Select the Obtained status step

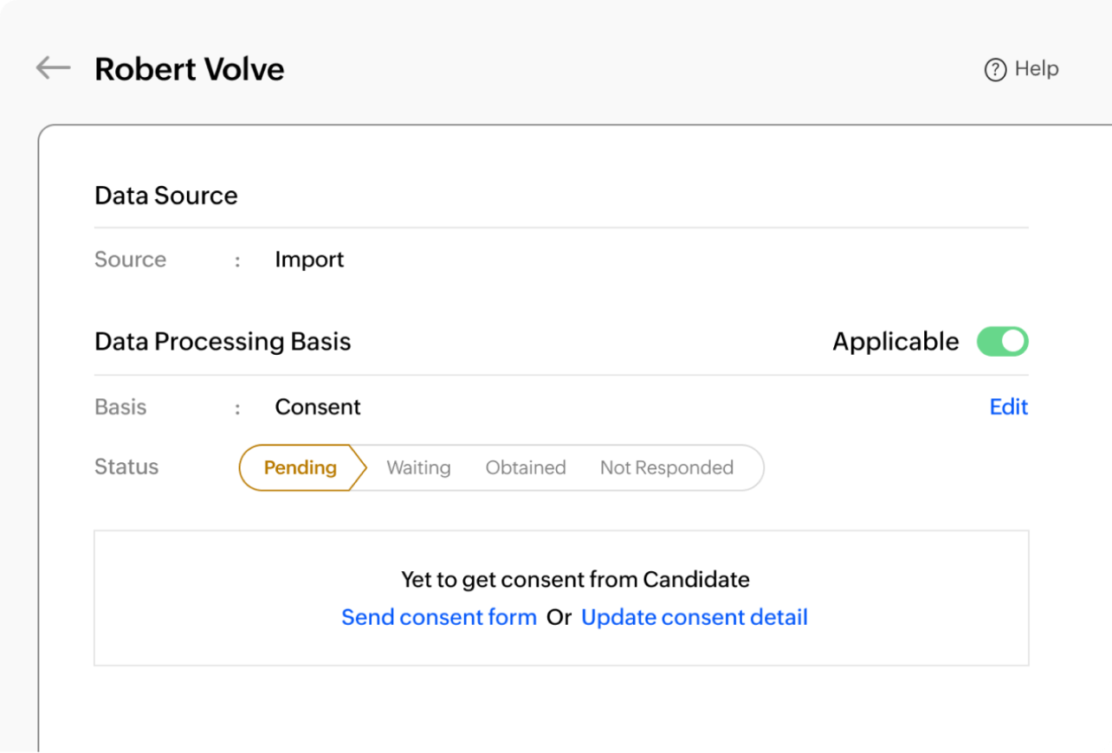(x=525, y=467)
